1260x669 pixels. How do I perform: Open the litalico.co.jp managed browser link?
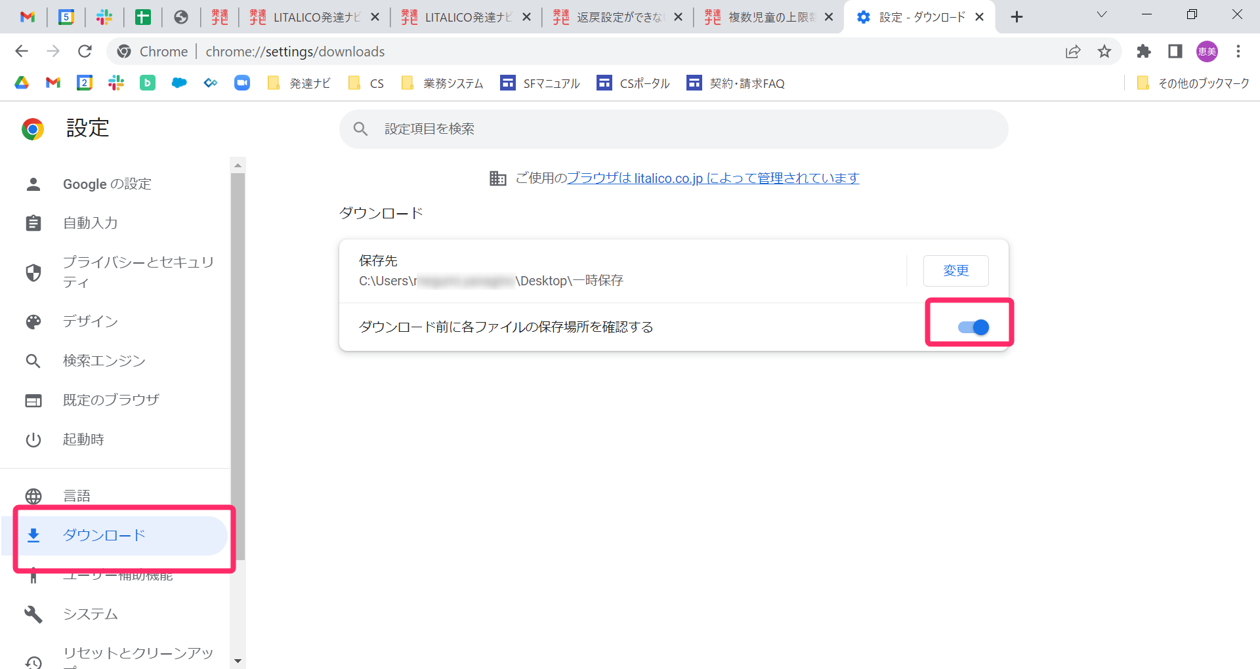[x=713, y=178]
